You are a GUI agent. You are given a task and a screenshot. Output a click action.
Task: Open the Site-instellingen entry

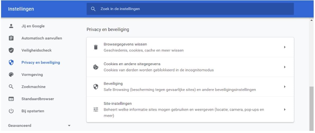[190, 109]
